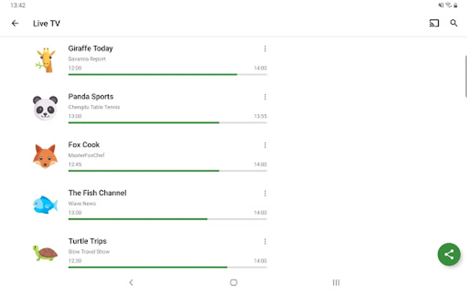
Task: Open the Panda Sports overflow menu
Action: [265, 97]
